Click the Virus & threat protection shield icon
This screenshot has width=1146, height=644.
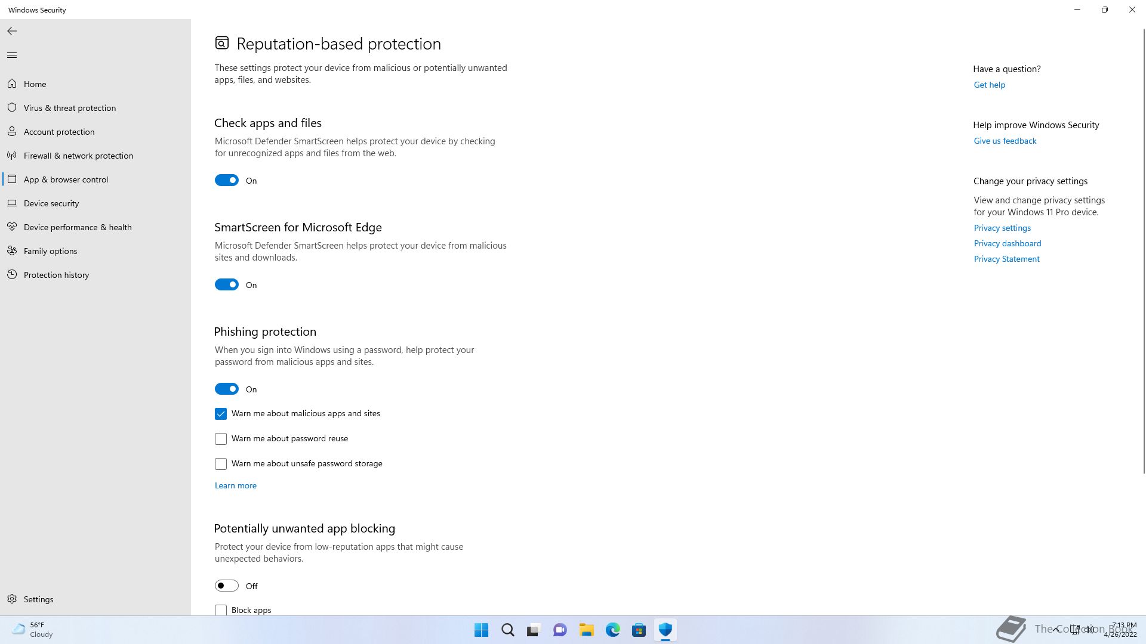(x=12, y=108)
